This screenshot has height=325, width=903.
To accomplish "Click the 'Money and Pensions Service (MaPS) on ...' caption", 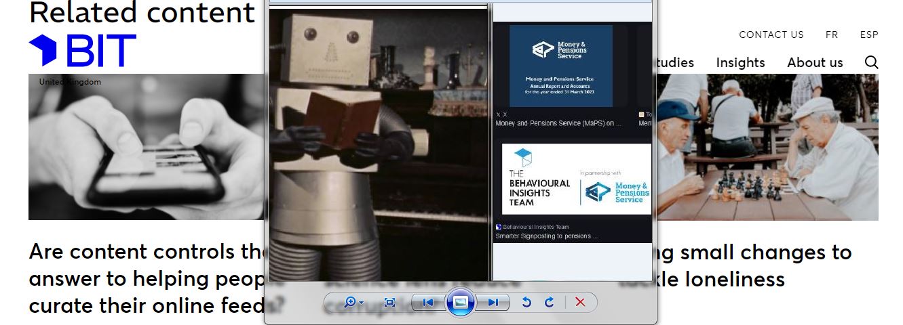I will (558, 123).
